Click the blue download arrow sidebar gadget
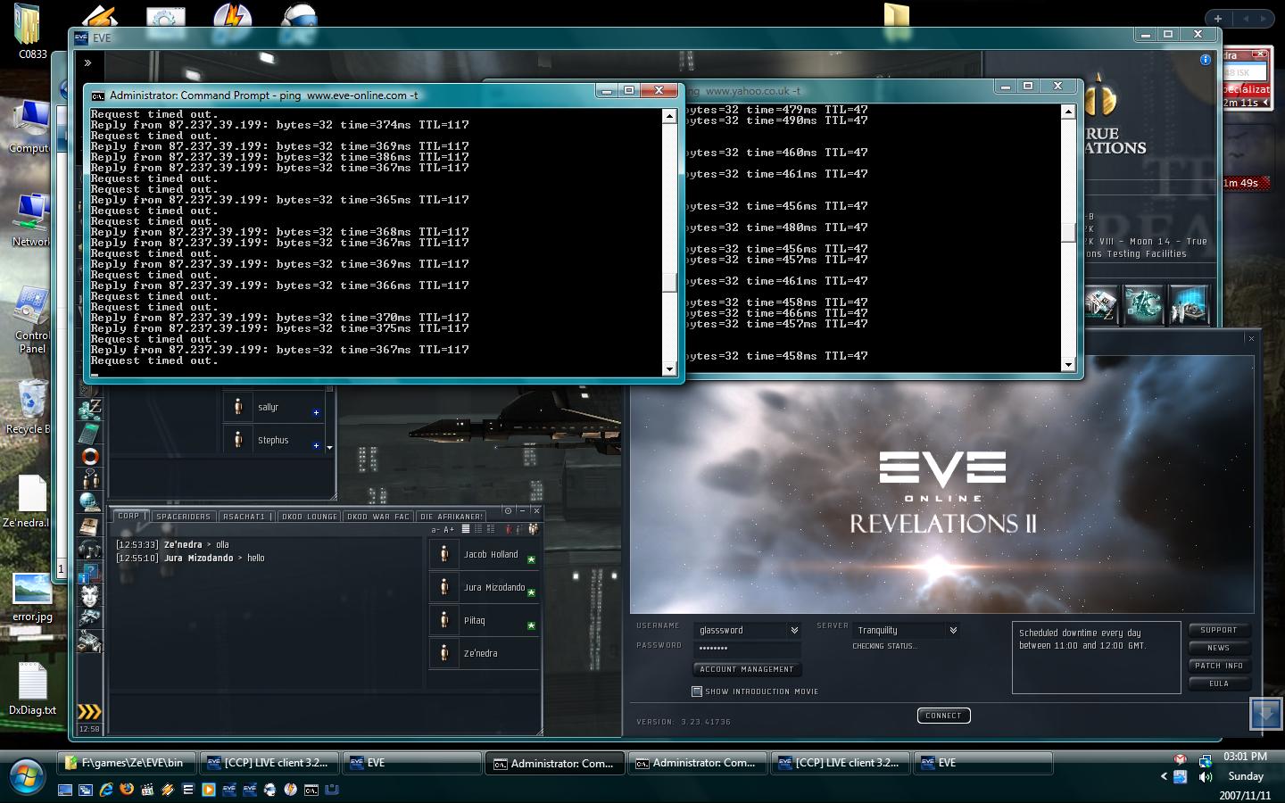The width and height of the screenshot is (1285, 803). pos(1266,713)
